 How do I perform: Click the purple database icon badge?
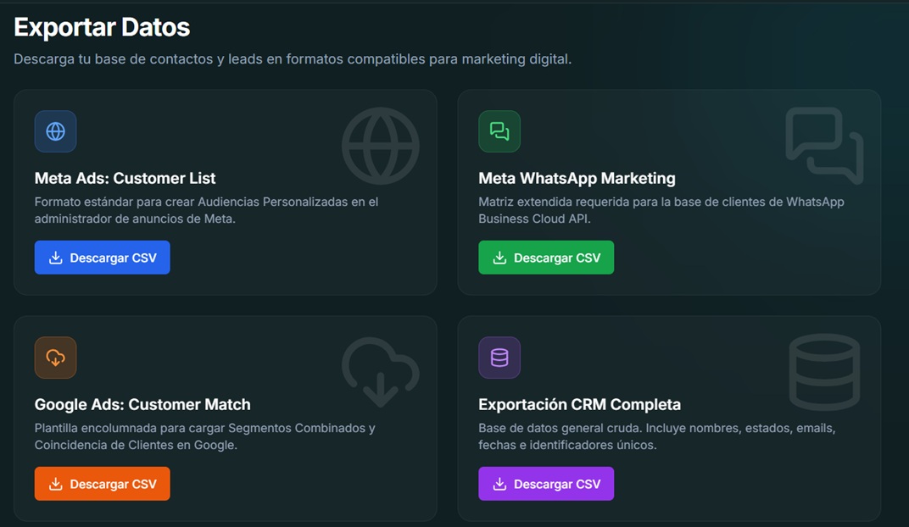pos(499,358)
